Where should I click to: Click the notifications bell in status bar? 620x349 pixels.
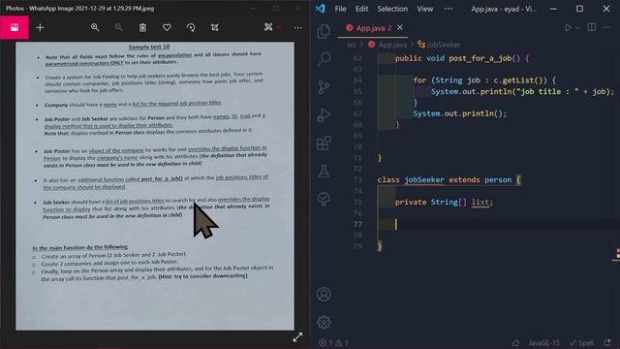click(607, 342)
